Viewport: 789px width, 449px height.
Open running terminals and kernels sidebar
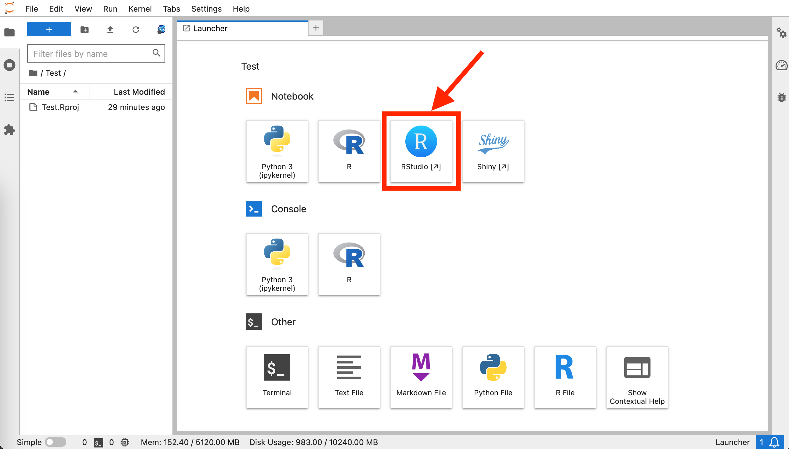coord(9,65)
